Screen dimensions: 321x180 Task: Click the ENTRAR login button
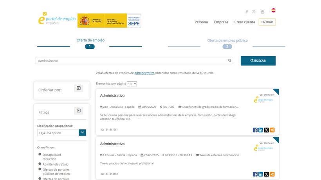pyautogui.click(x=267, y=22)
